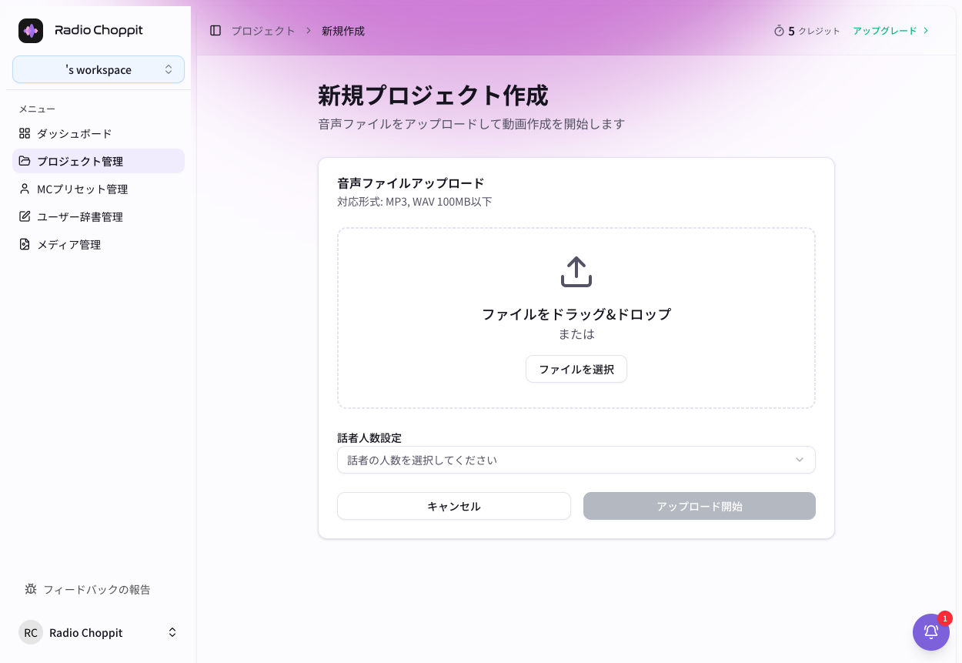This screenshot has height=663, width=962.
Task: Click the 音声ファイルアップロード title
Action: (411, 183)
